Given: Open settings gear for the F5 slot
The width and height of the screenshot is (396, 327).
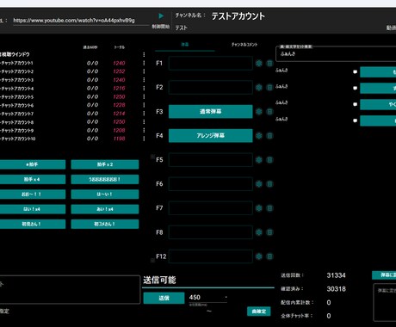Looking at the screenshot, I should (259, 160).
